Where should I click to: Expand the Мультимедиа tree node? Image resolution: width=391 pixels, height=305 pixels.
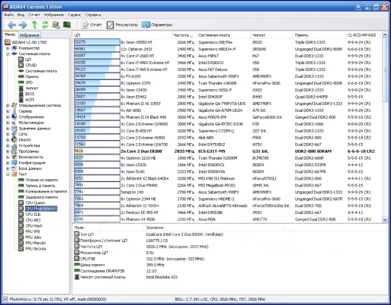click(8, 123)
